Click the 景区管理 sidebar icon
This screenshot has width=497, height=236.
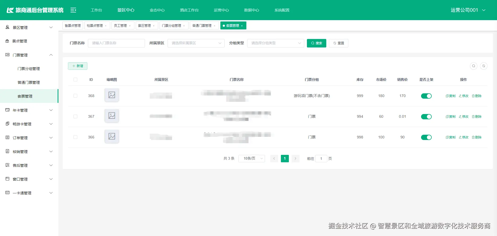pyautogui.click(x=7, y=27)
